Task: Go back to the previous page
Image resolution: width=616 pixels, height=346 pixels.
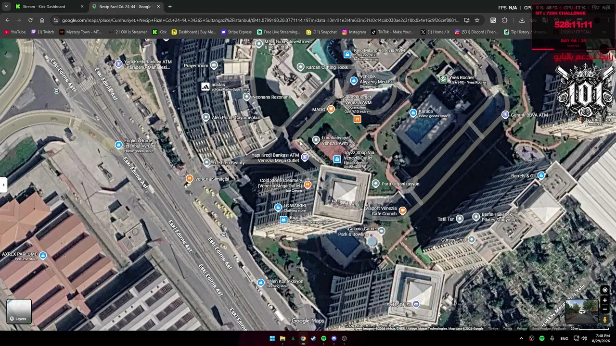Action: pyautogui.click(x=7, y=20)
